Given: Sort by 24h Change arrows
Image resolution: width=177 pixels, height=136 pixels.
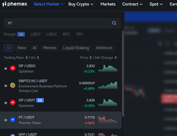Looking at the screenshot, I should click(x=116, y=57).
